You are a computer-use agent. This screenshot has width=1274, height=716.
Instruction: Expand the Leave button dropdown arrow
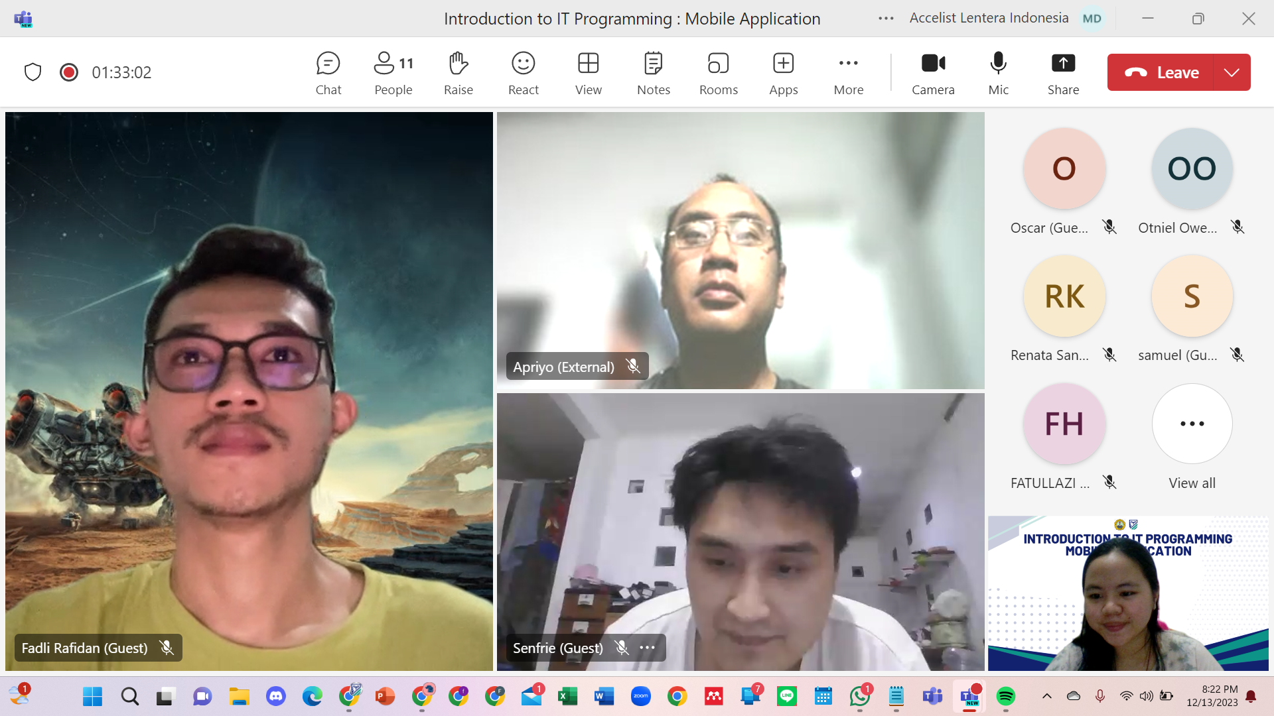[1232, 72]
